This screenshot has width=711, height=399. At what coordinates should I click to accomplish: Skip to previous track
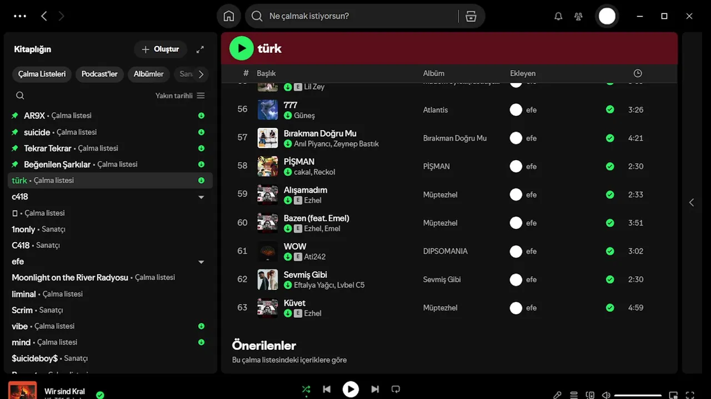(x=327, y=390)
